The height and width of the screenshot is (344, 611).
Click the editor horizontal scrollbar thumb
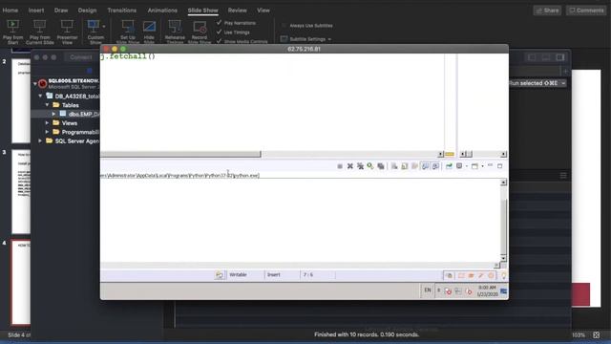tap(180, 154)
